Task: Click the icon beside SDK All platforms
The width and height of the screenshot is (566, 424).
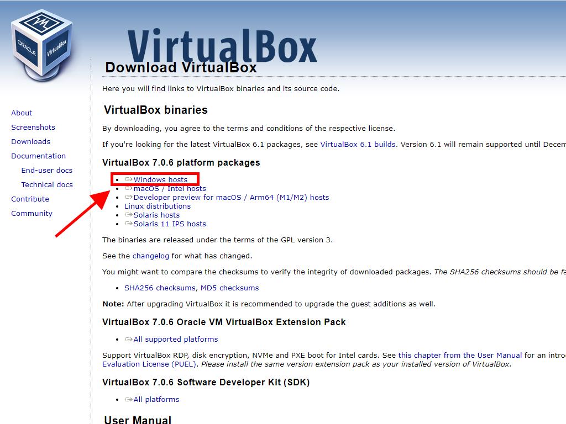Action: [x=129, y=399]
